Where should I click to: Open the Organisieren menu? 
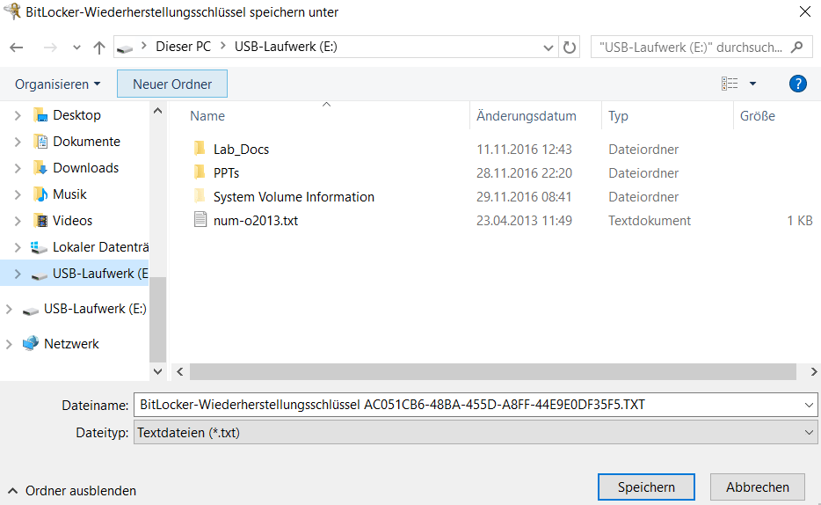(x=58, y=84)
